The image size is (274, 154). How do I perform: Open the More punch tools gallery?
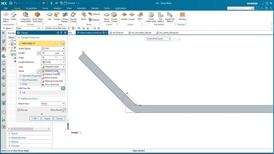(x=140, y=17)
